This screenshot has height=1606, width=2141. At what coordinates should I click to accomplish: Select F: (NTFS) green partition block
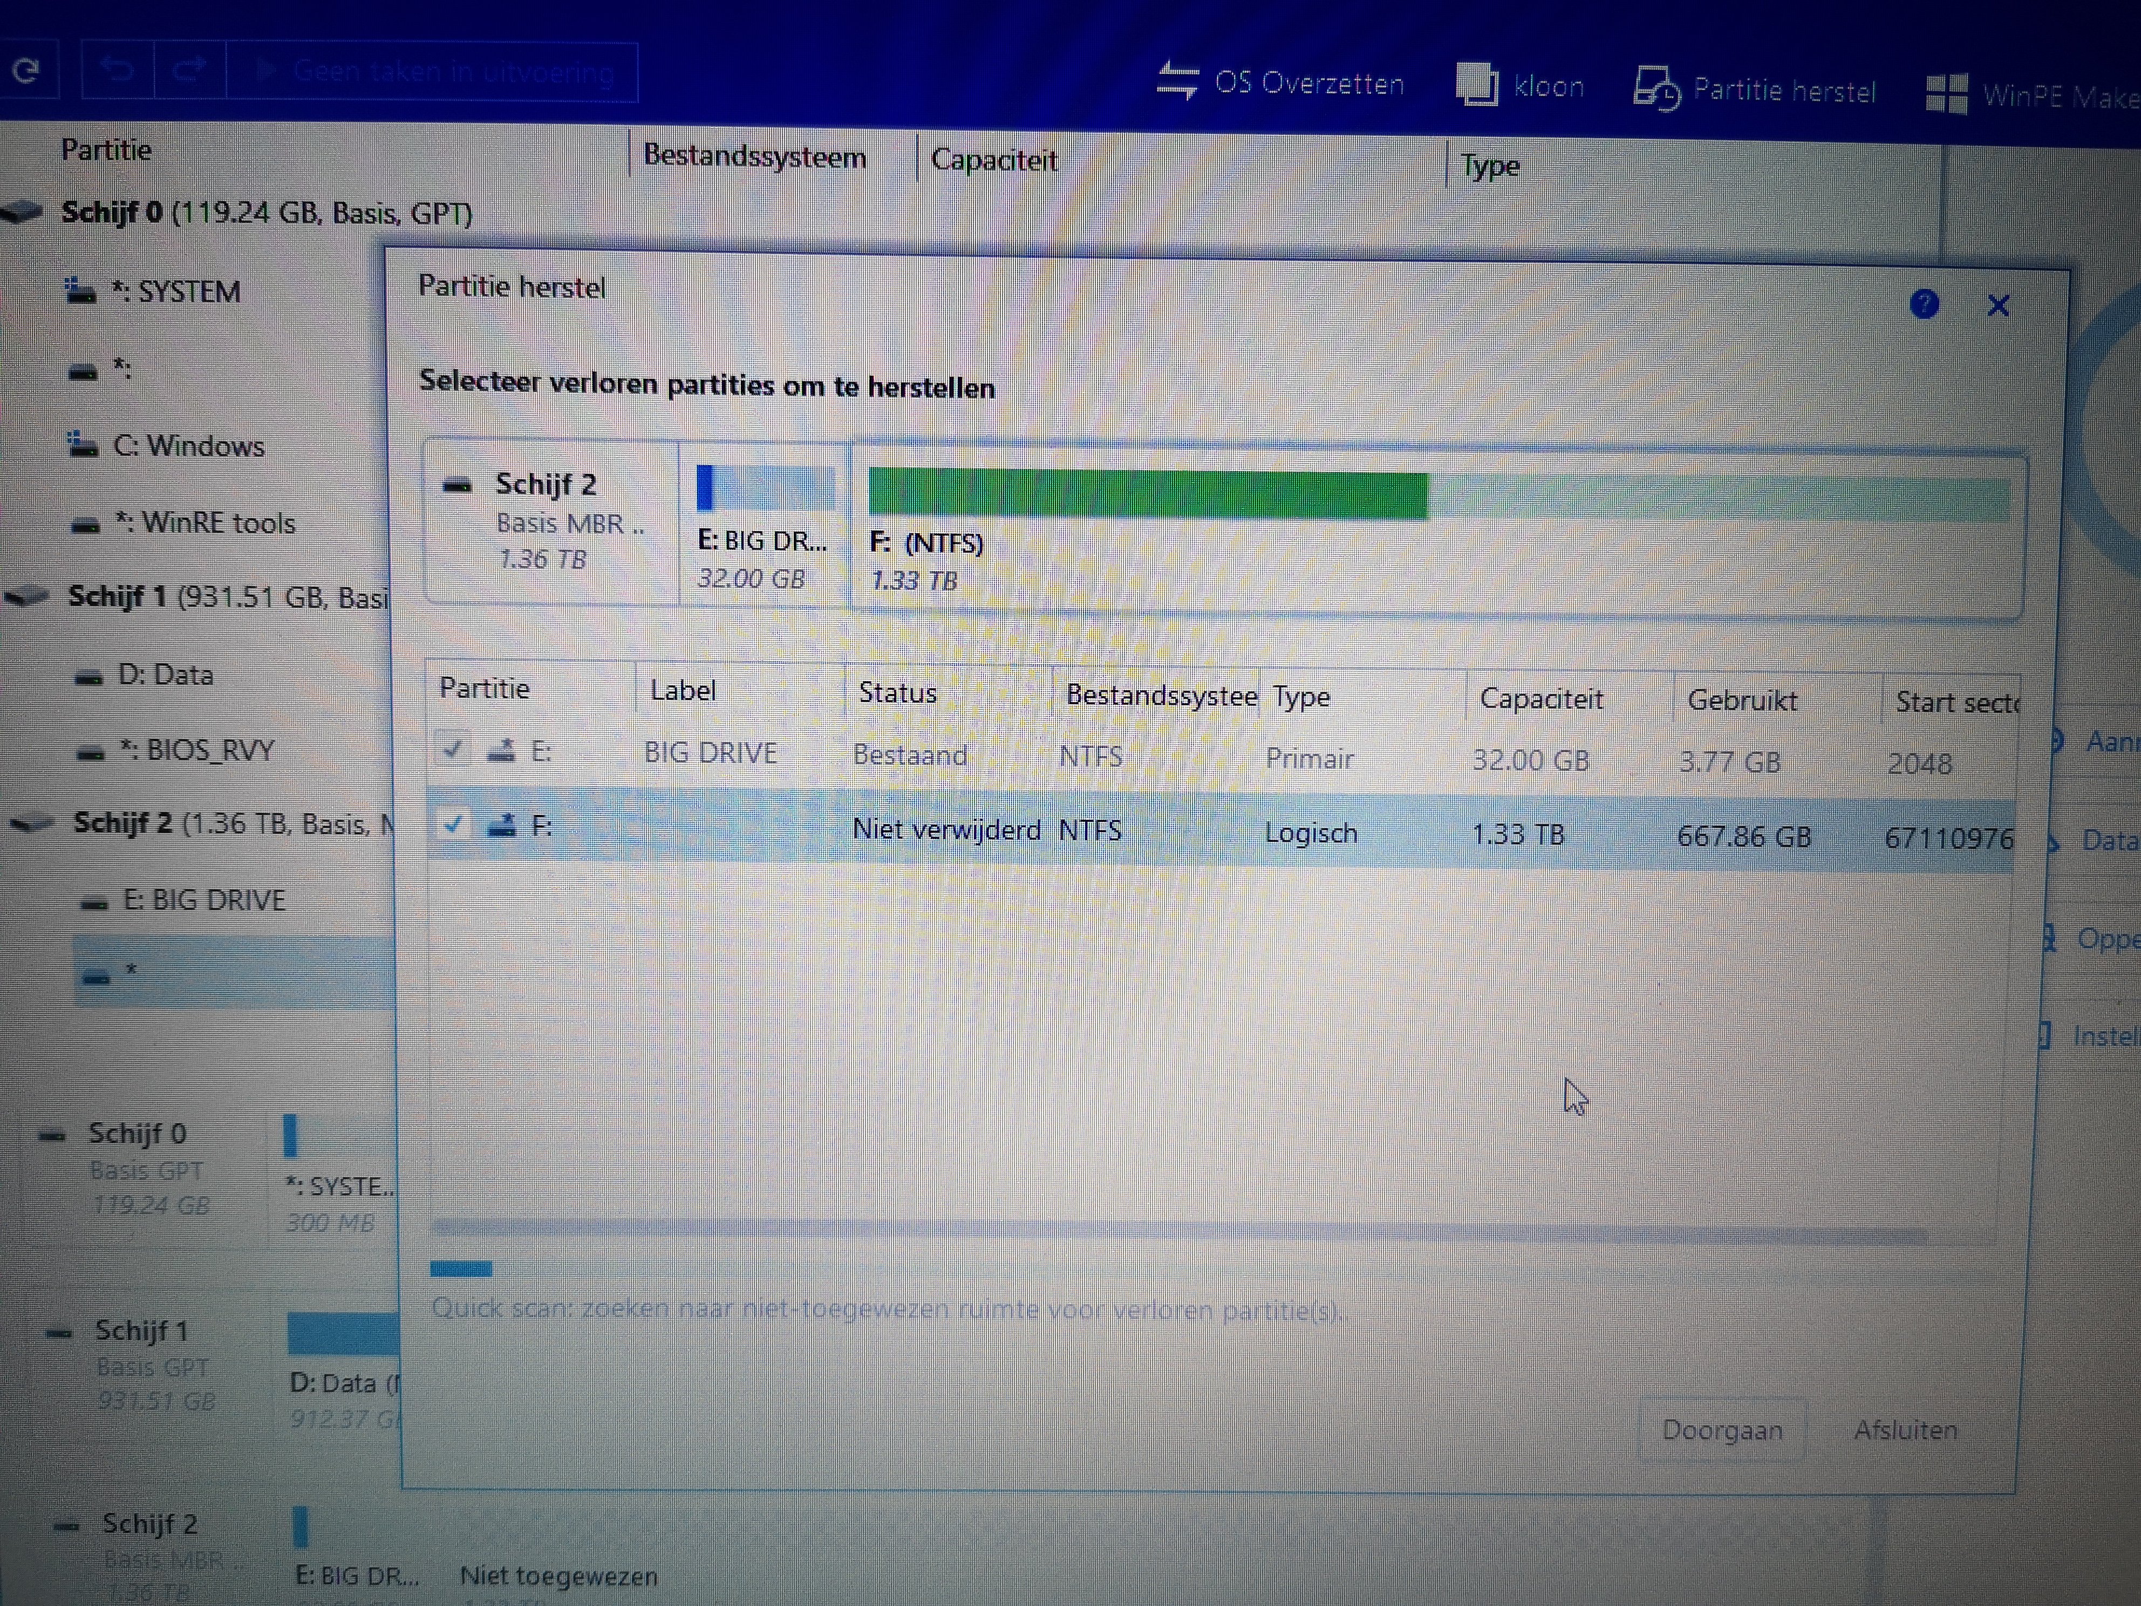(x=1437, y=532)
